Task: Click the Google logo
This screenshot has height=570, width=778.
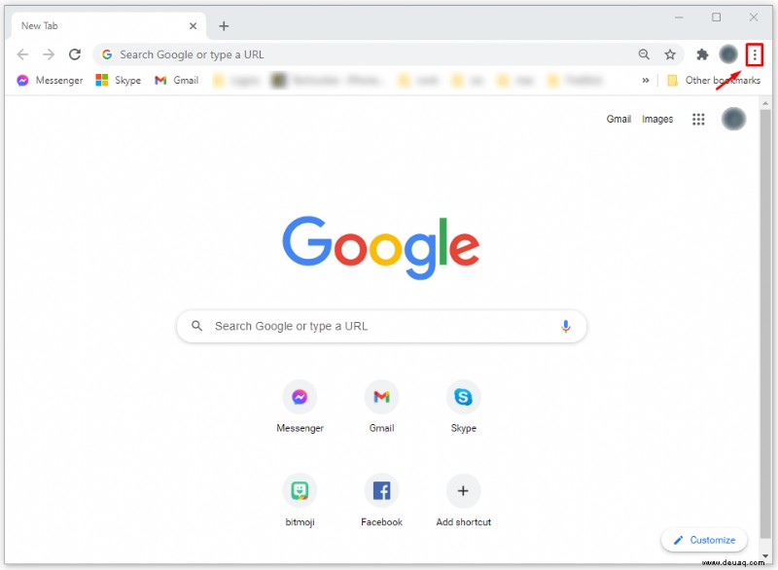Action: click(x=381, y=247)
